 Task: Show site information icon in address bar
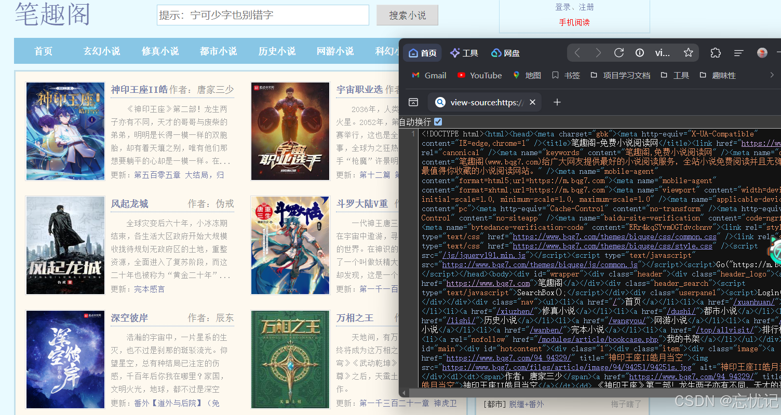[x=640, y=53]
